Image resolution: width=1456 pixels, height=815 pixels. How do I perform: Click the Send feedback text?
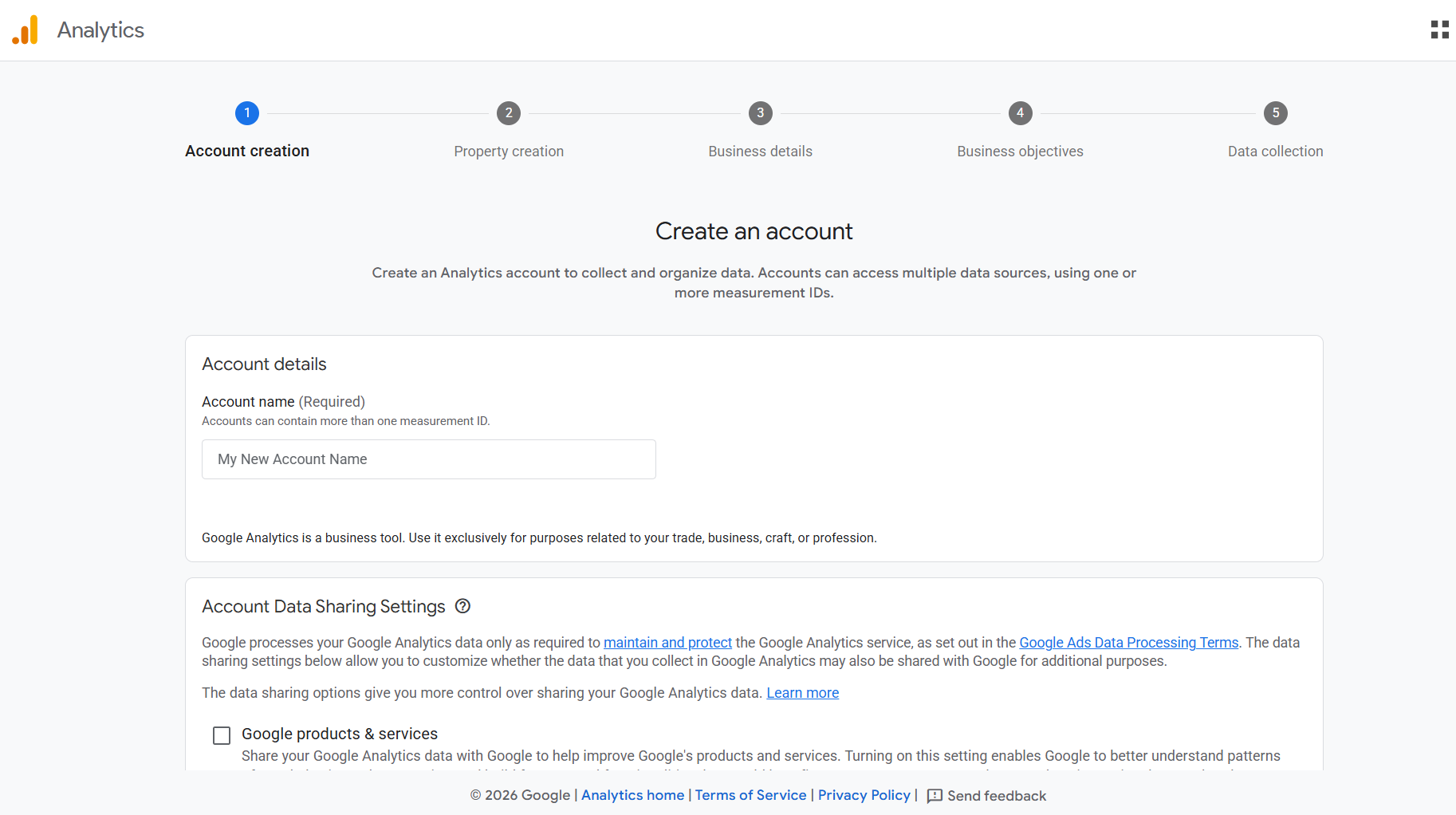pos(997,796)
